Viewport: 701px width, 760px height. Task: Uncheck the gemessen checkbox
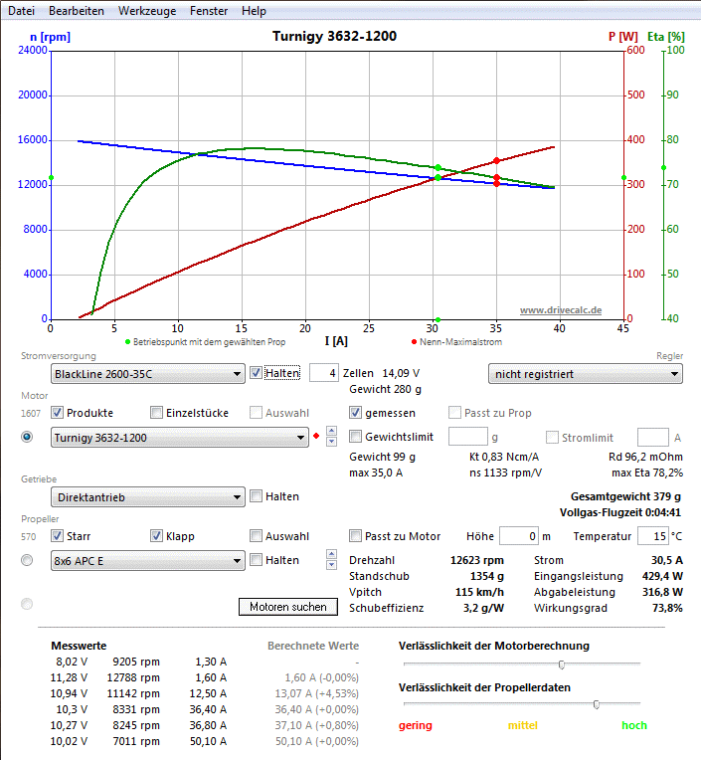click(356, 413)
